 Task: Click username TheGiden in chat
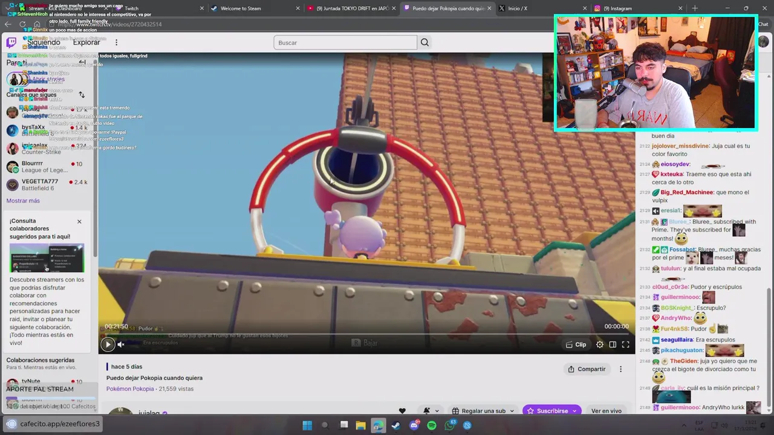(683, 361)
